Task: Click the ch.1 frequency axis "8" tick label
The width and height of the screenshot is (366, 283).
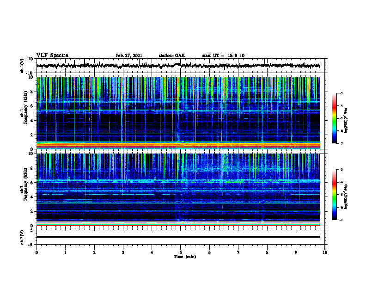Action: coord(32,92)
